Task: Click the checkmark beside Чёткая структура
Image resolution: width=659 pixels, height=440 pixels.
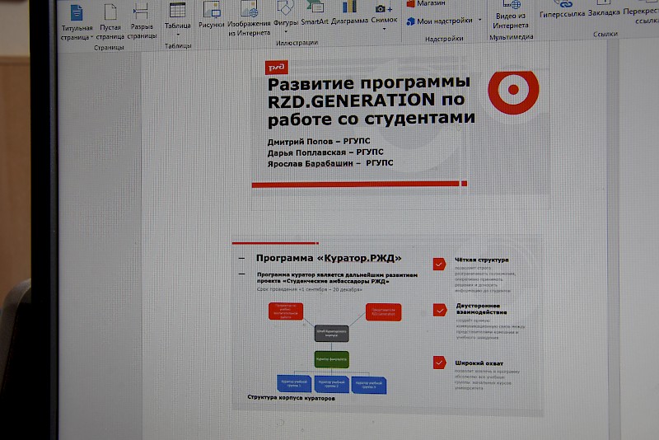Action: [439, 264]
